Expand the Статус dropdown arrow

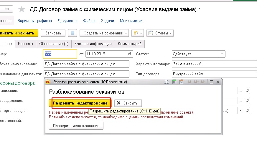222,54
